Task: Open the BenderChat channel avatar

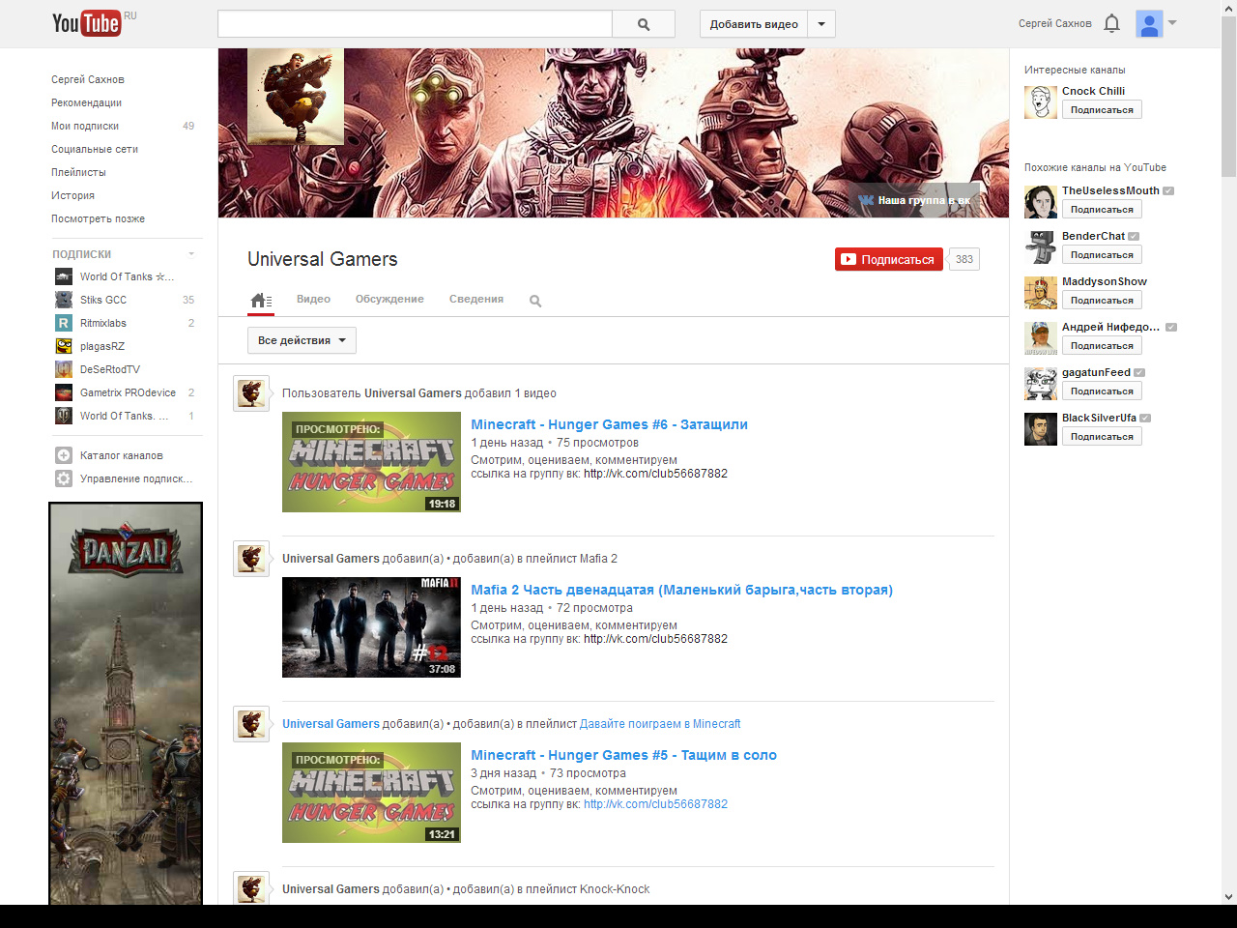Action: pos(1041,246)
